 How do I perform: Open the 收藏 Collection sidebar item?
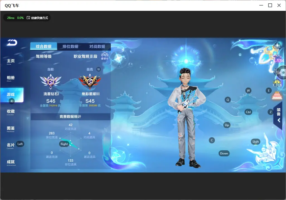coord(11,112)
